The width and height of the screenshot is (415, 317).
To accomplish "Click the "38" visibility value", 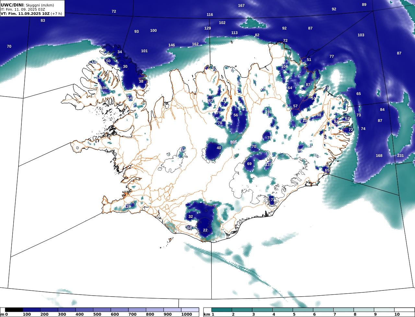I will tap(141, 81).
